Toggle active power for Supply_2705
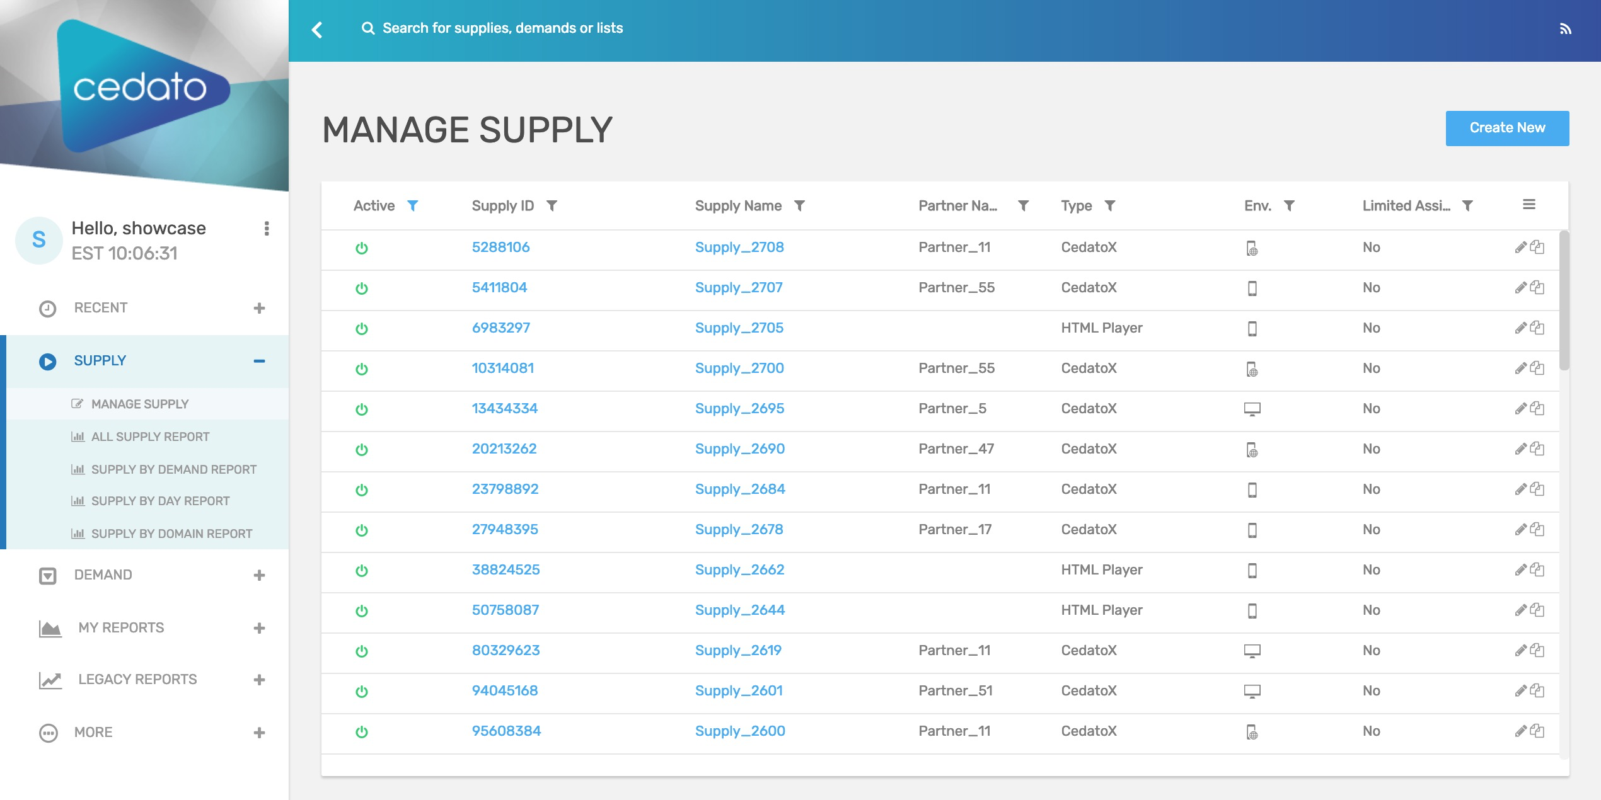The width and height of the screenshot is (1601, 800). pos(362,329)
